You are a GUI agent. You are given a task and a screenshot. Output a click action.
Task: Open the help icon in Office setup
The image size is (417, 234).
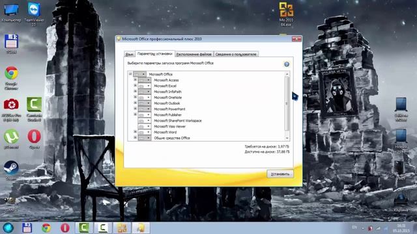287,64
